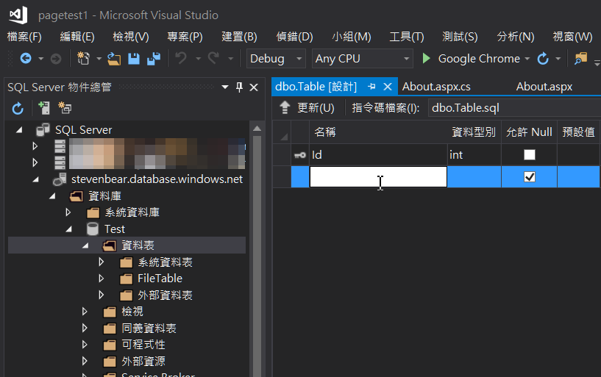
Task: Click the Find in Files toolbar icon
Action: coord(580,59)
